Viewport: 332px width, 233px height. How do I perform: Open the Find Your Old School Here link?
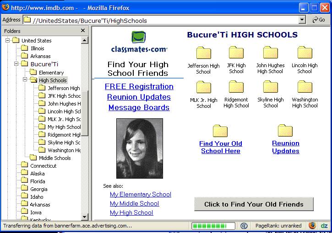click(221, 147)
